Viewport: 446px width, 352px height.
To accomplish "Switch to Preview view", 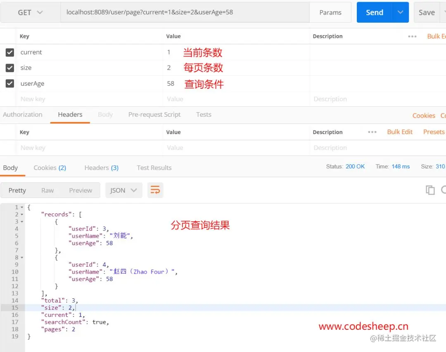I will pos(81,190).
